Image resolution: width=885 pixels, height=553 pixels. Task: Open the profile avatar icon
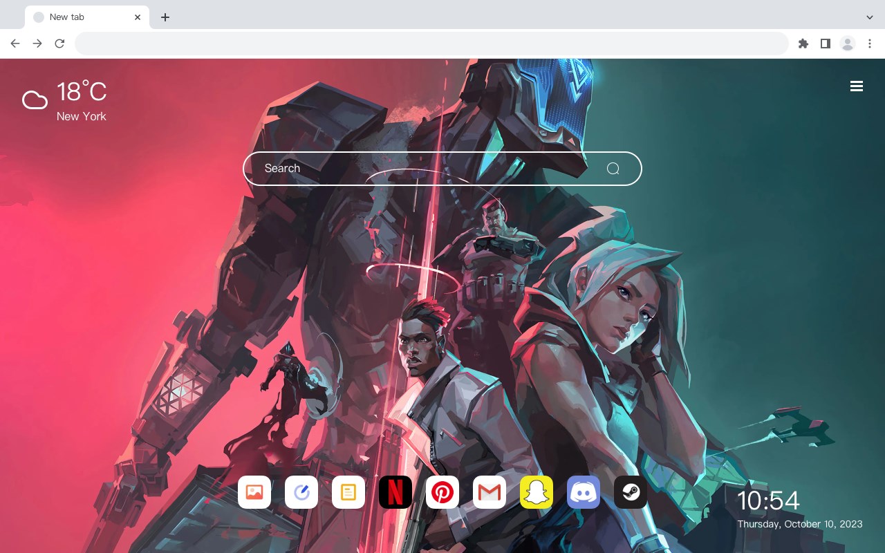click(847, 44)
